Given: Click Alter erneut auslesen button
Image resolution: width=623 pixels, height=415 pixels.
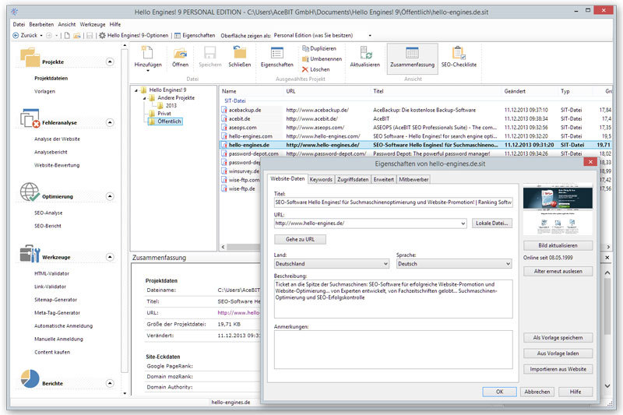Looking at the screenshot, I should pyautogui.click(x=558, y=271).
